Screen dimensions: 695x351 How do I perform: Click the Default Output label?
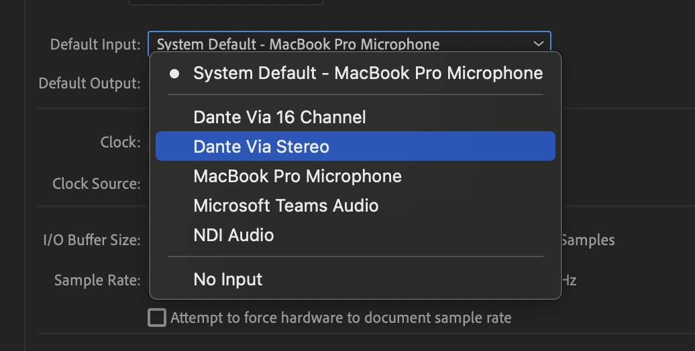coord(89,84)
